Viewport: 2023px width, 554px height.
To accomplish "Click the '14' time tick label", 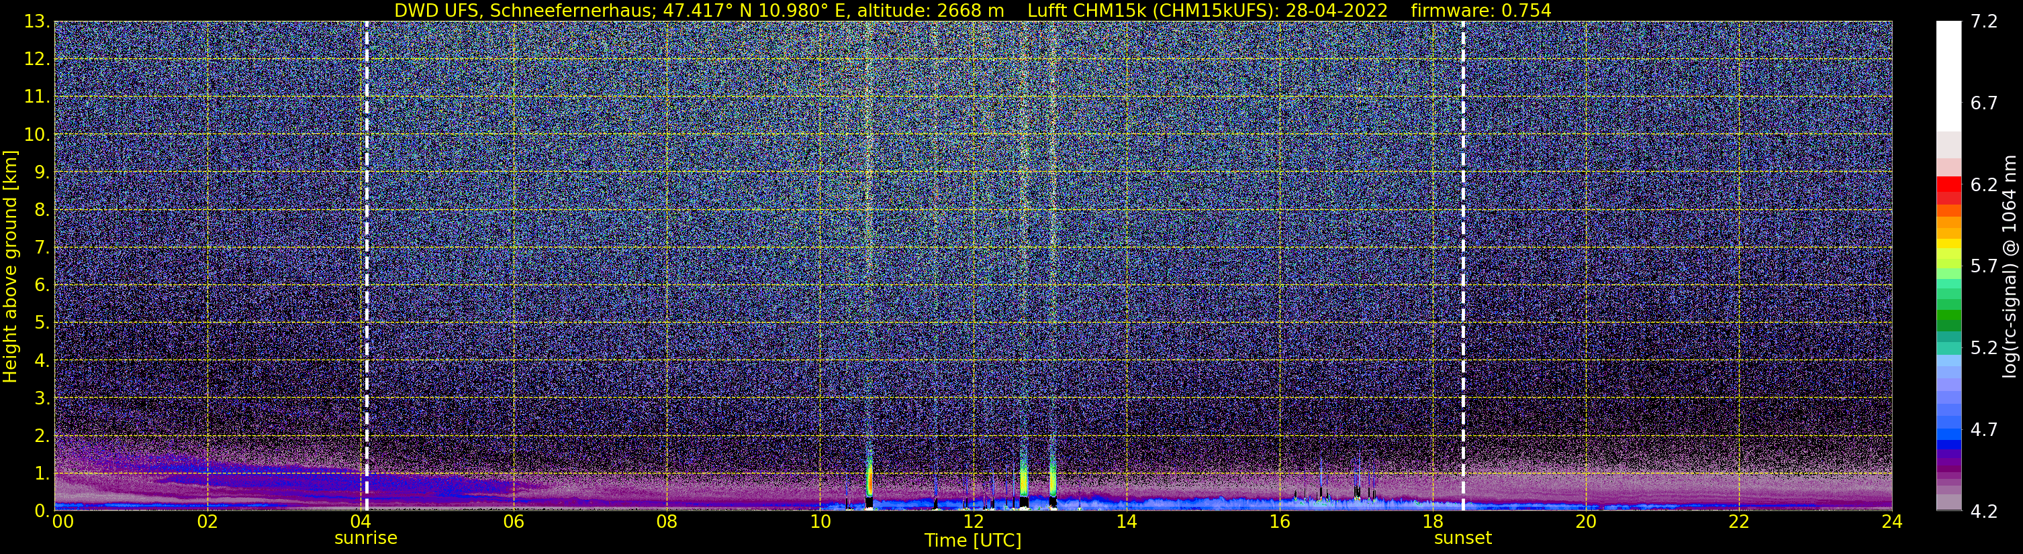I will click(x=1126, y=522).
